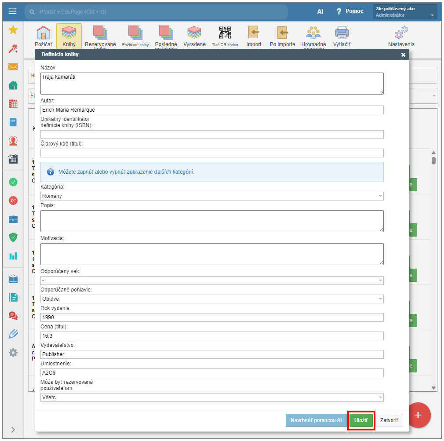Open the Administrátor account dropdown

click(405, 12)
